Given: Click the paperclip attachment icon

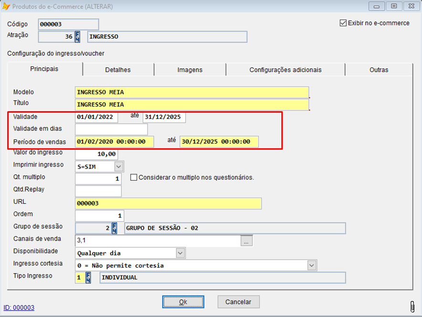Looking at the screenshot, I should pyautogui.click(x=412, y=306).
